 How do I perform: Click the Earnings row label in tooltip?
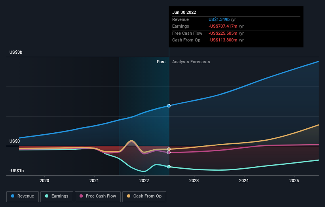[181, 26]
